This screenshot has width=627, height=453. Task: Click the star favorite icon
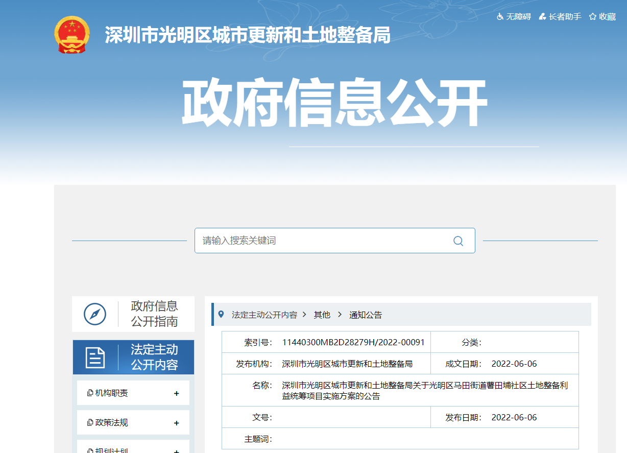[x=593, y=17]
